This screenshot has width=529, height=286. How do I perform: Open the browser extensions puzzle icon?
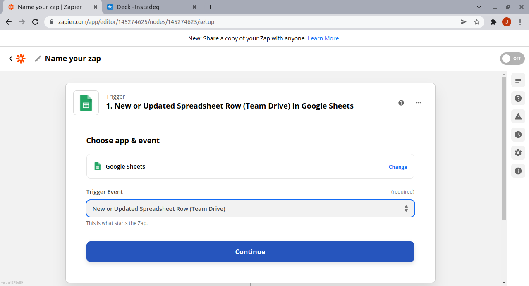(493, 22)
